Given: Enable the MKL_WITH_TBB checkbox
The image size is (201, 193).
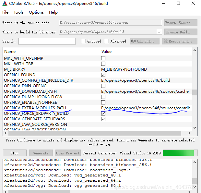Looking at the screenshot, I should click(x=103, y=64).
